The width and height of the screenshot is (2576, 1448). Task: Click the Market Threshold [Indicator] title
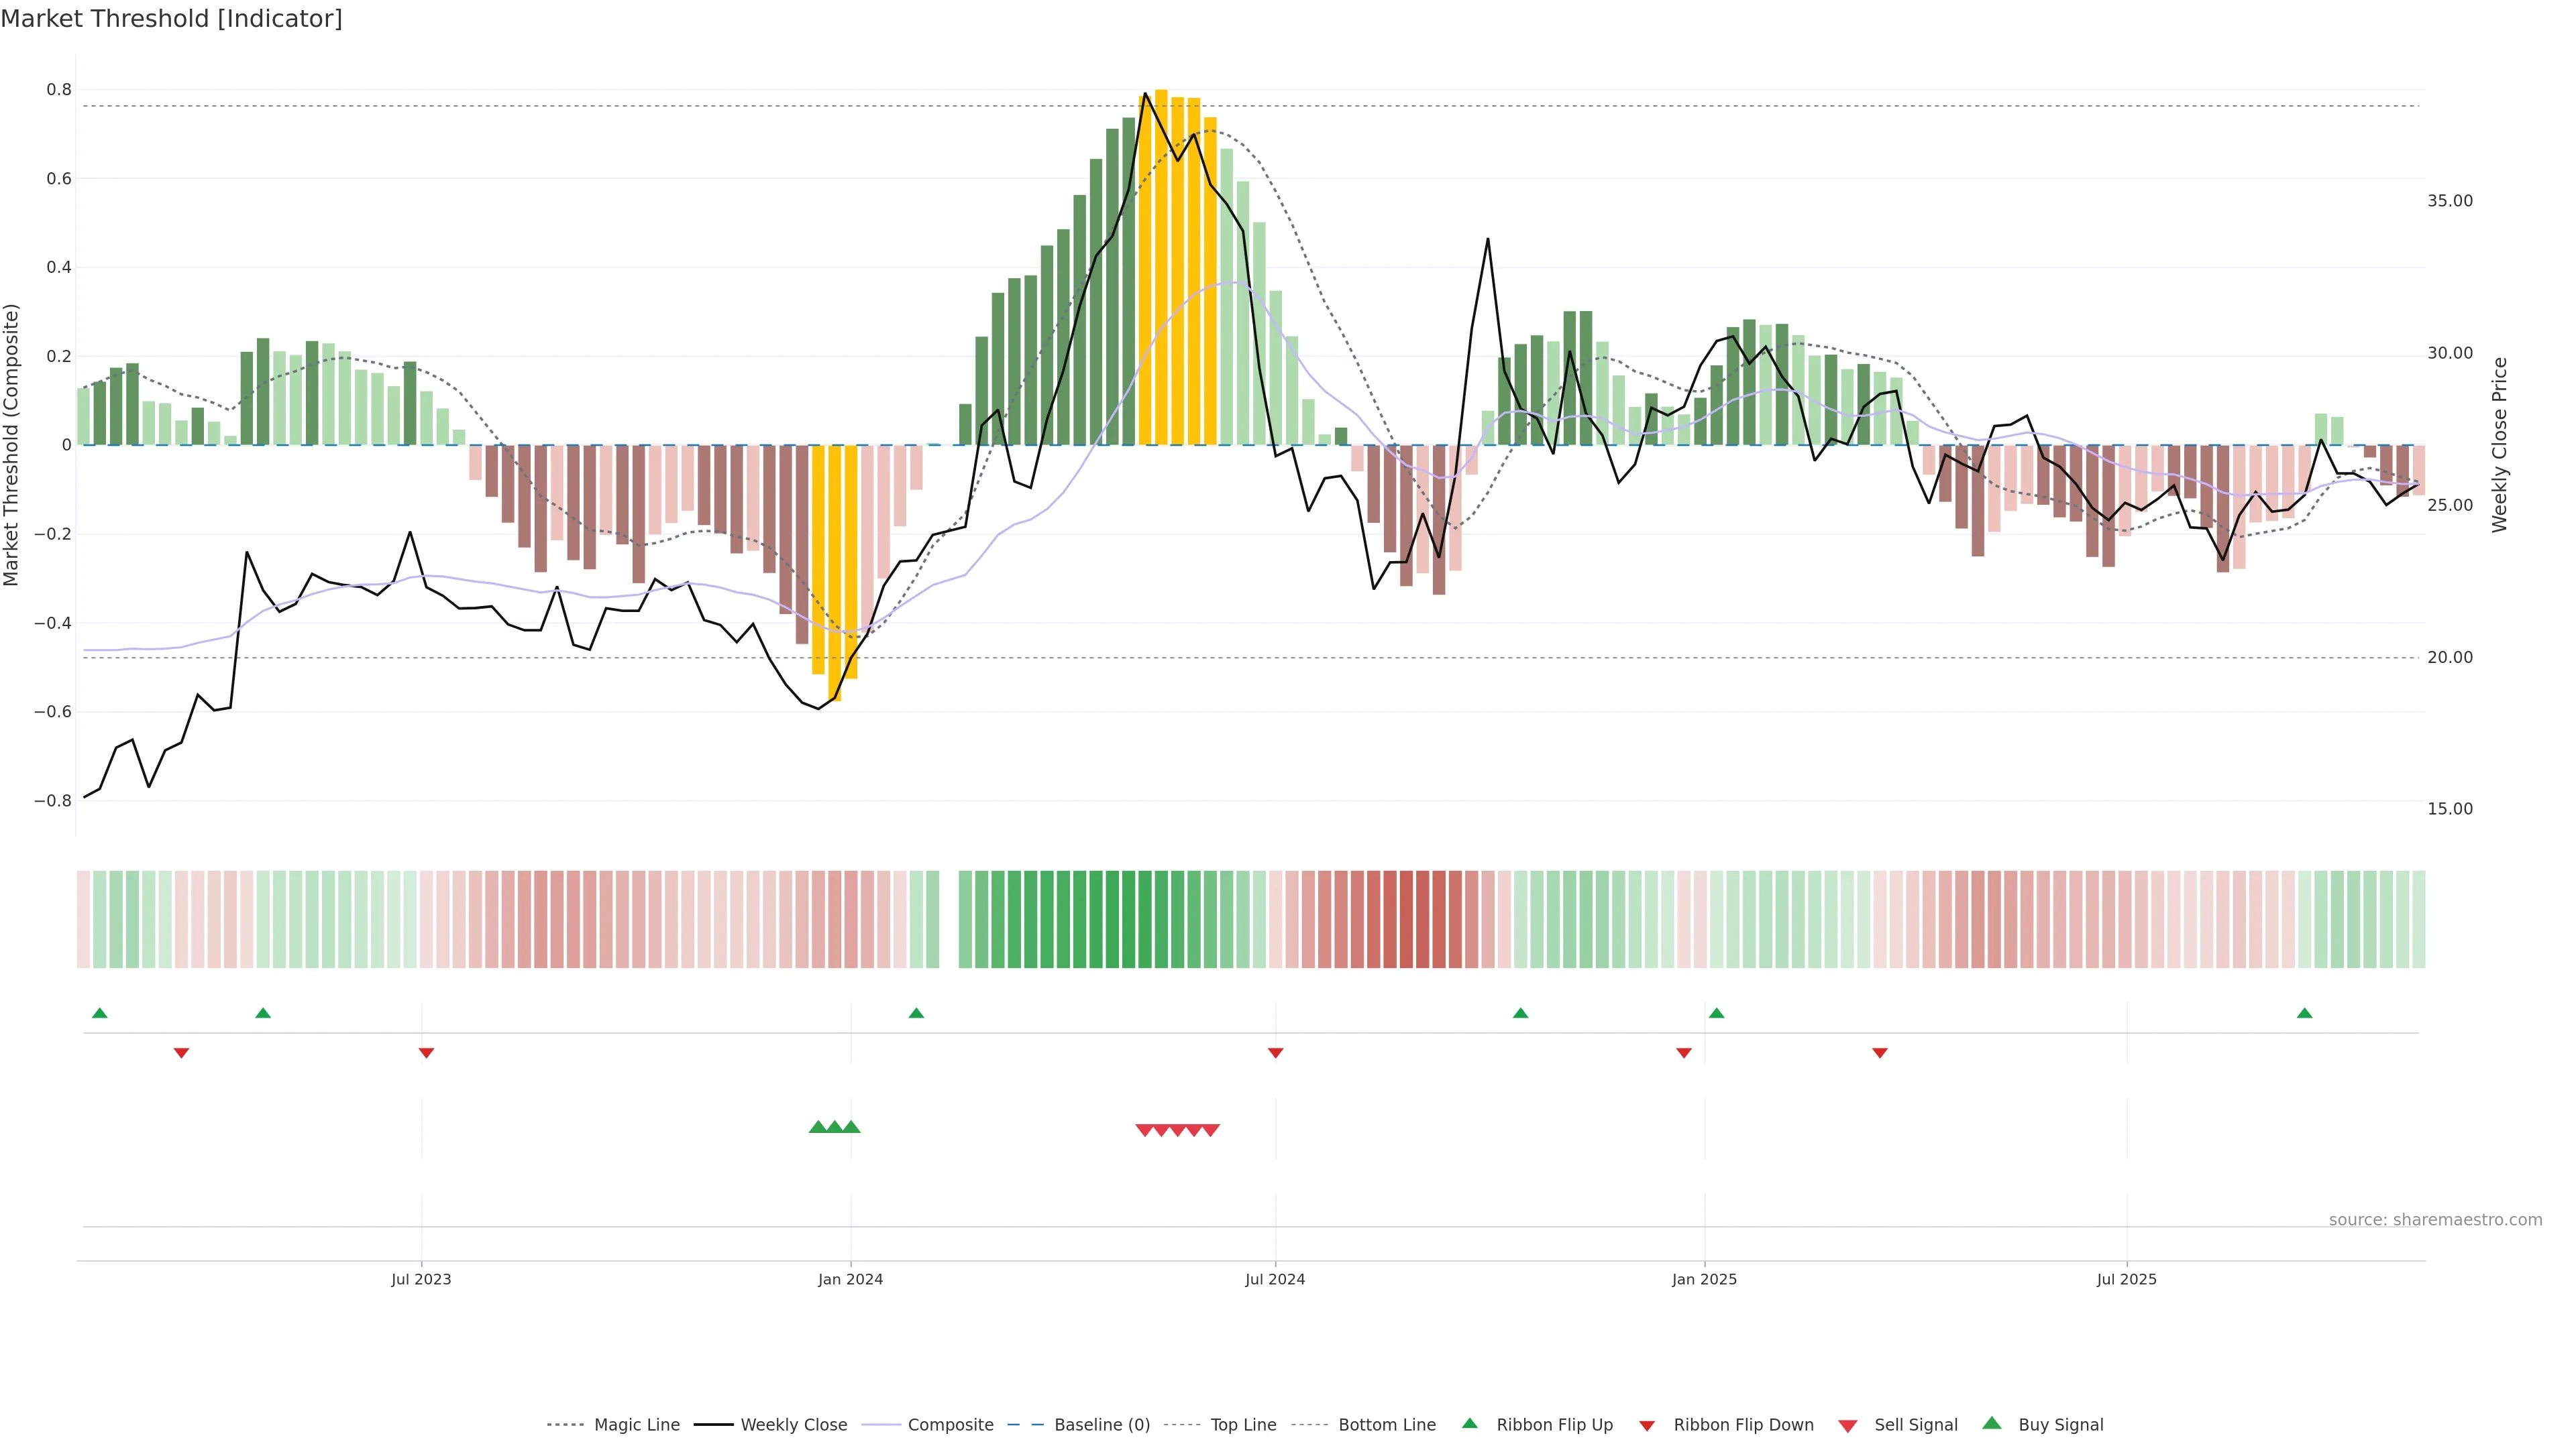pyautogui.click(x=171, y=19)
